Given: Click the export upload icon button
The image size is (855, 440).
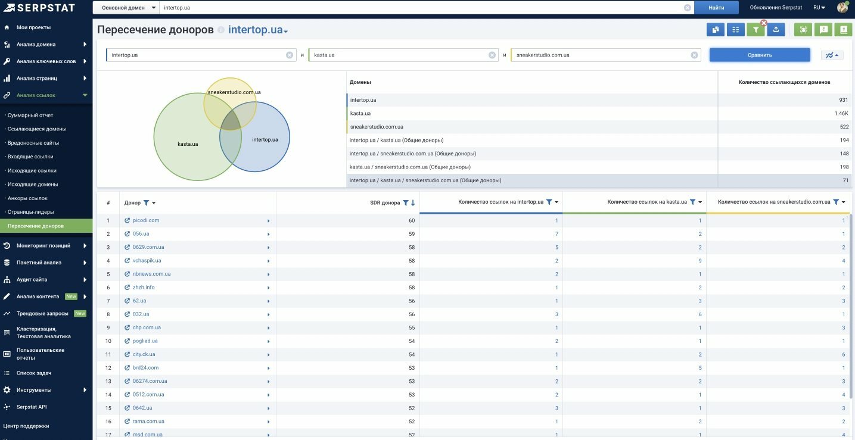Looking at the screenshot, I should point(776,29).
